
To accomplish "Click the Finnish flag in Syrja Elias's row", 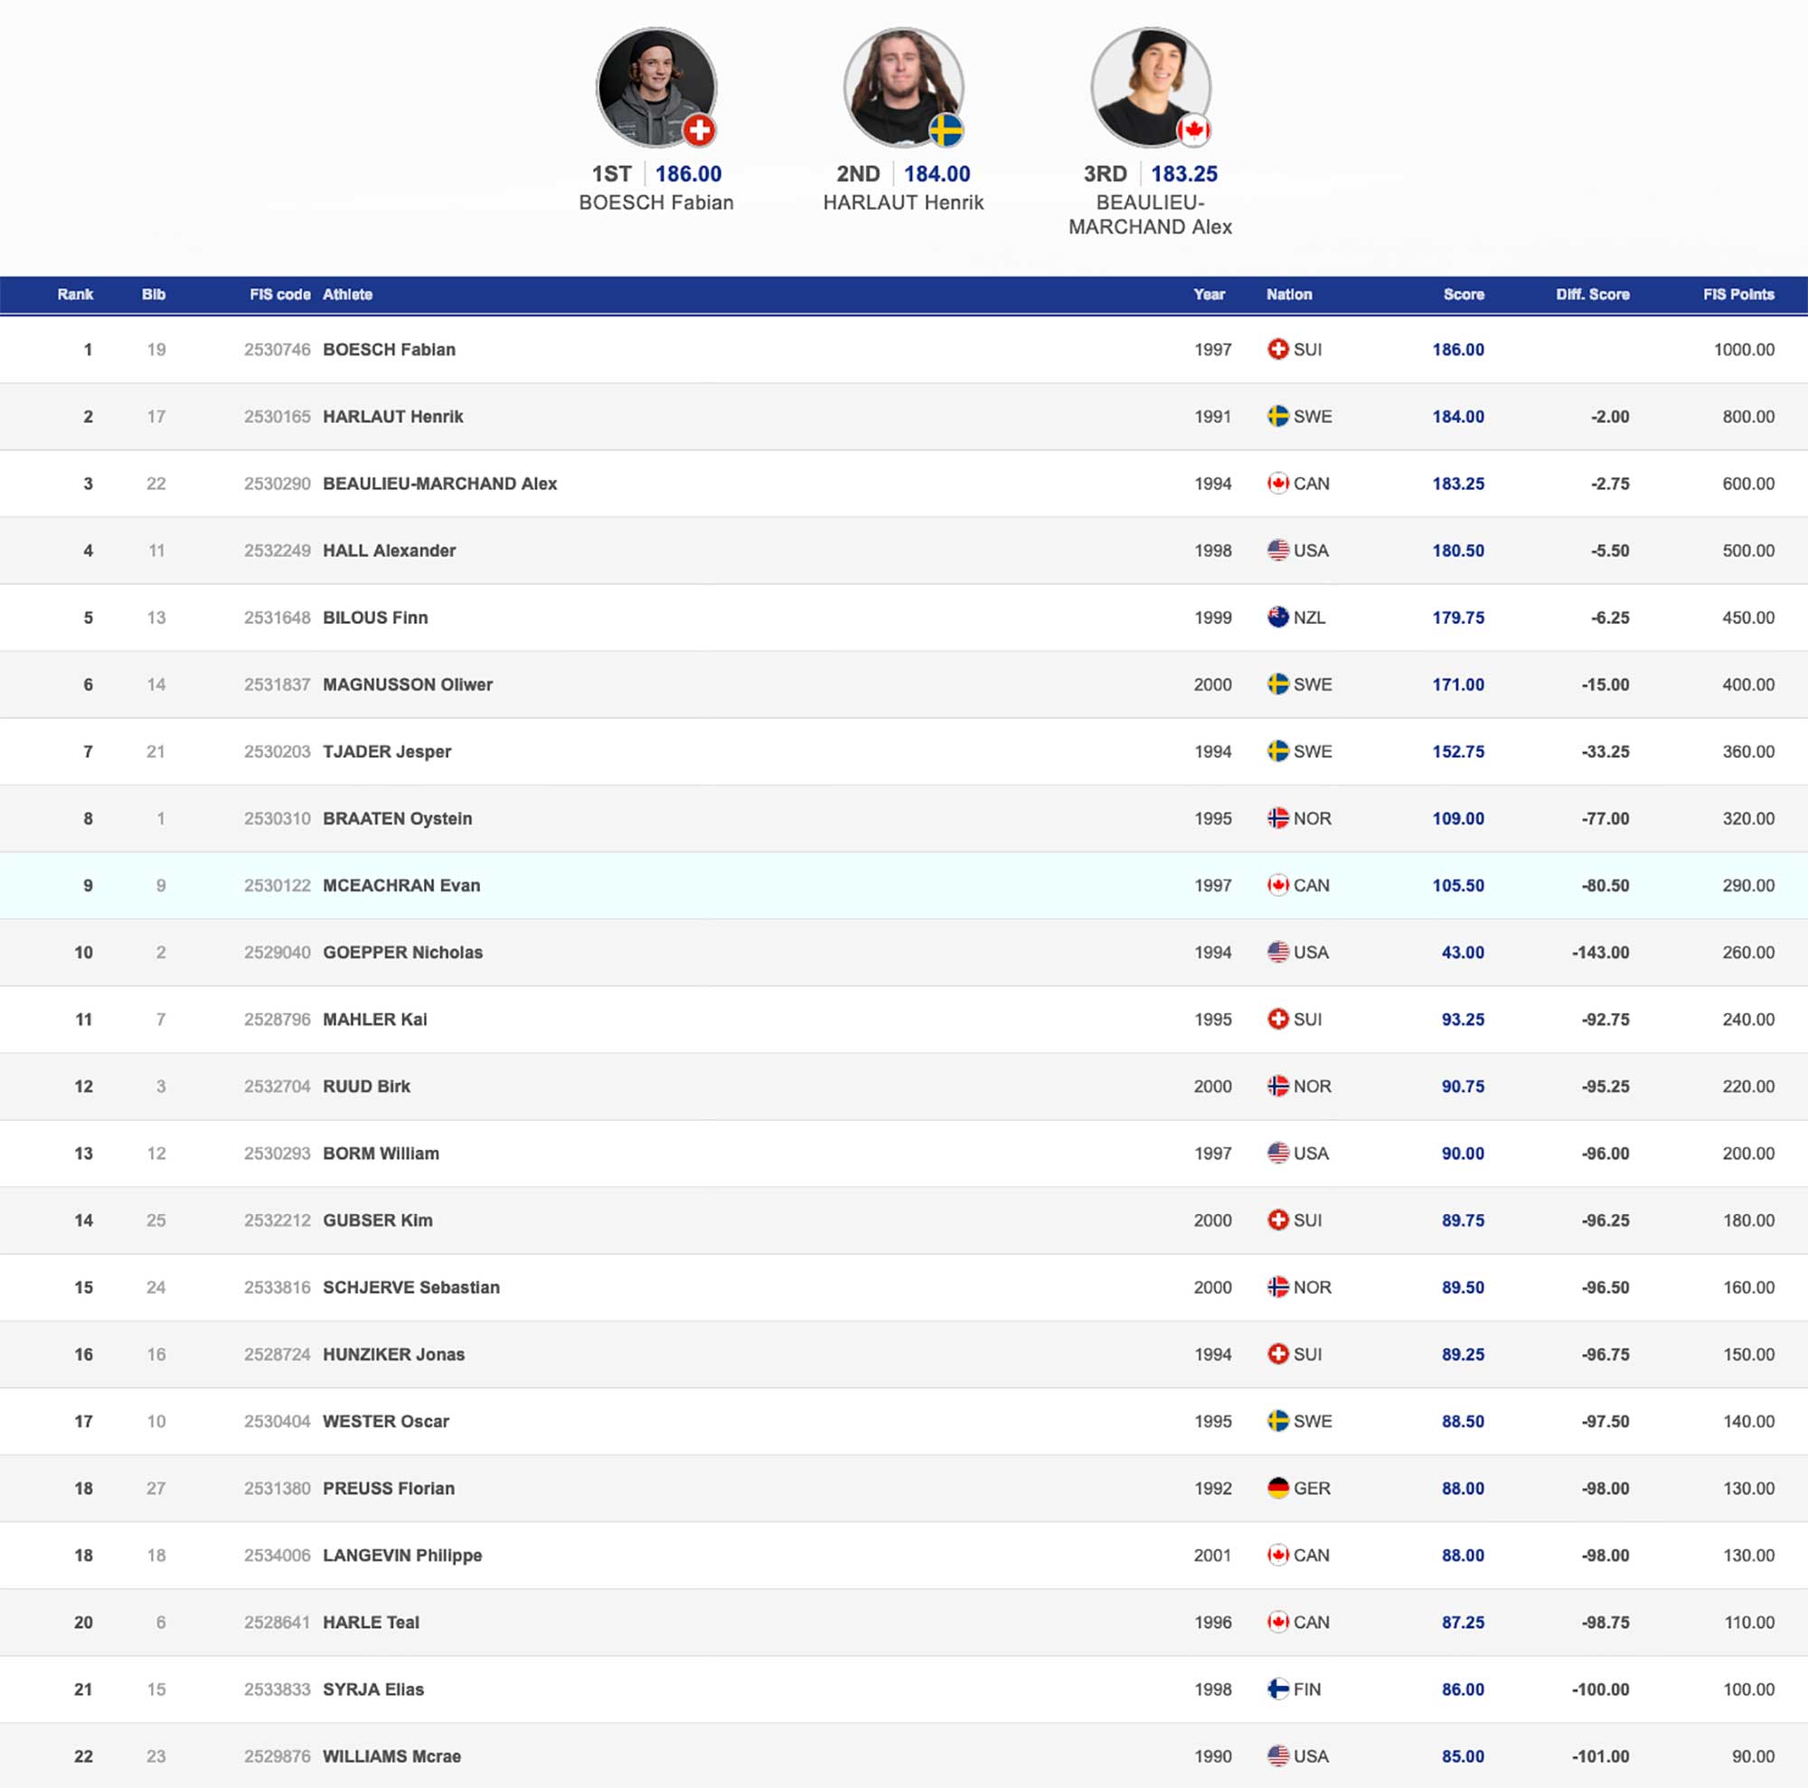I will pyautogui.click(x=1277, y=1689).
